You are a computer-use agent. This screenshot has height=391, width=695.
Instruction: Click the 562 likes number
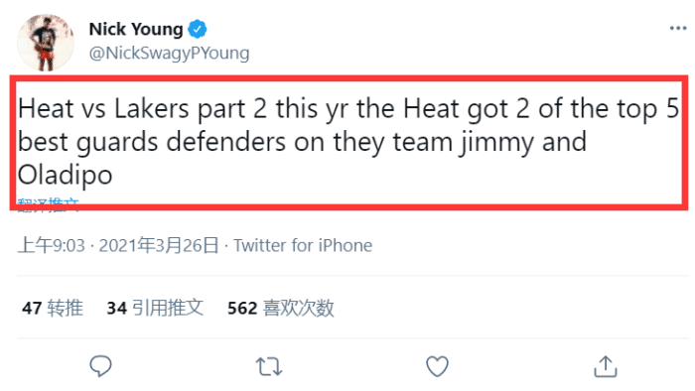(242, 309)
